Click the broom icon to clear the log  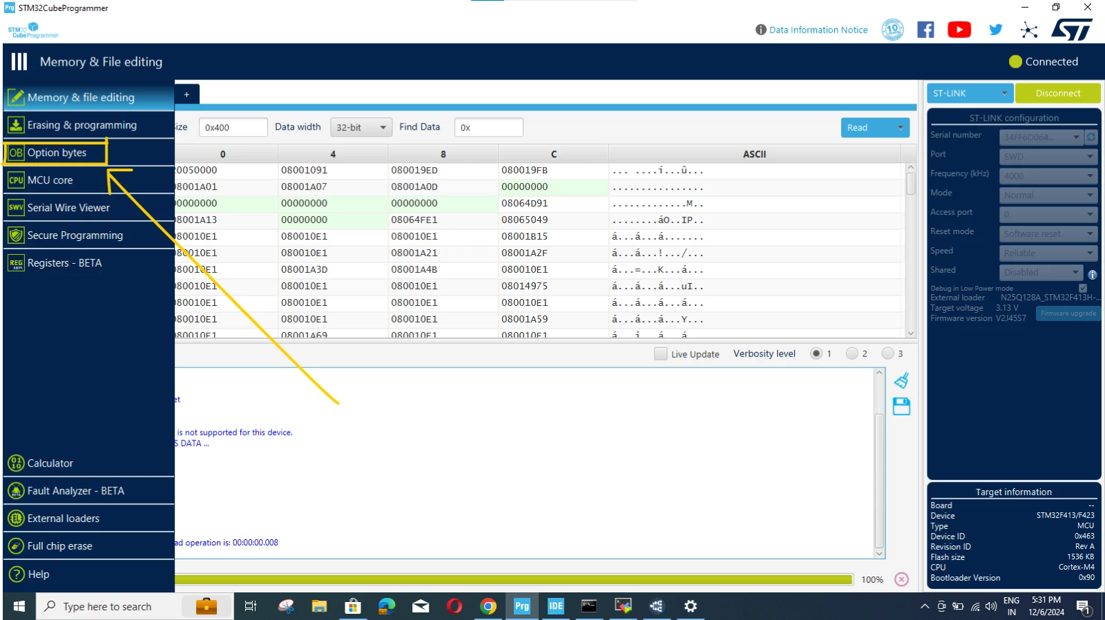(x=901, y=380)
